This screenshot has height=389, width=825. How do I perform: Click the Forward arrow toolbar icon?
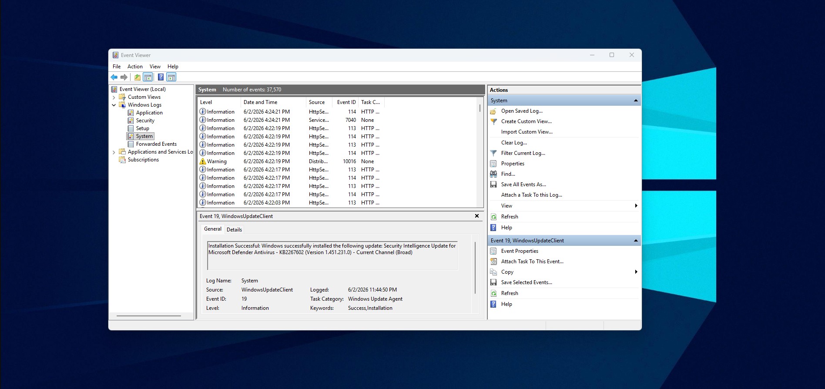coord(124,77)
